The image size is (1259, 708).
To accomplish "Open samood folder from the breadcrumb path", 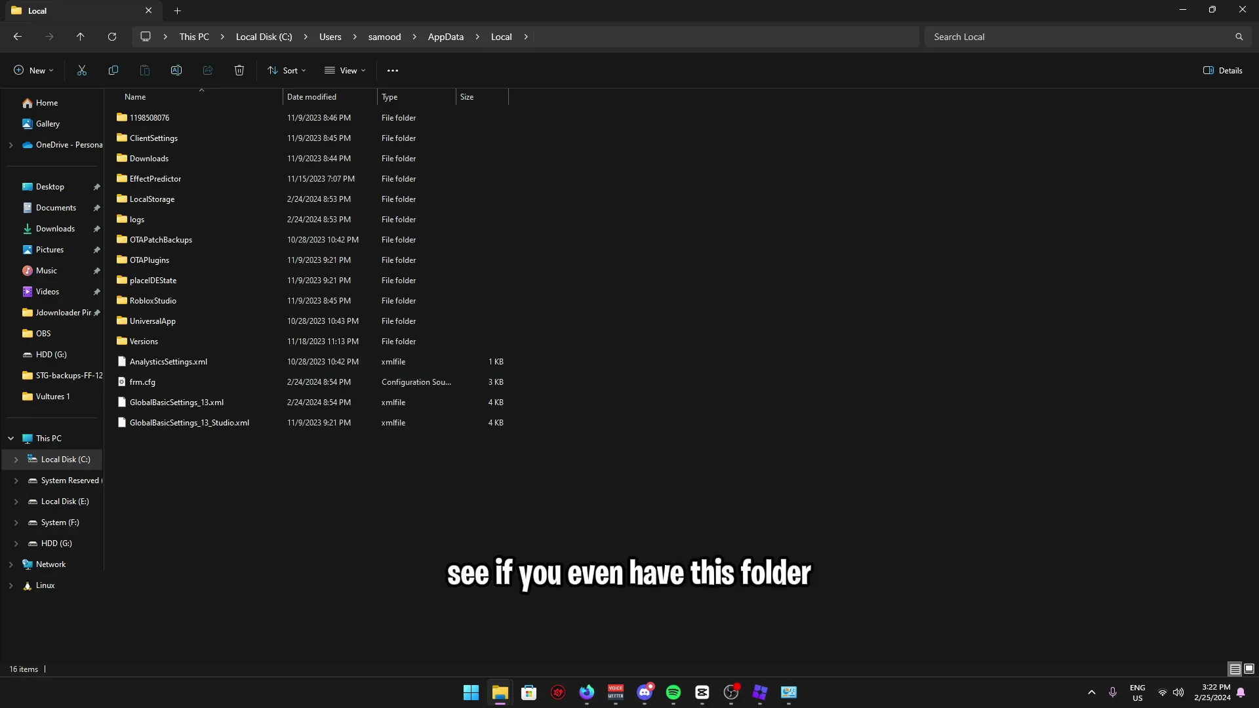I will [x=386, y=37].
